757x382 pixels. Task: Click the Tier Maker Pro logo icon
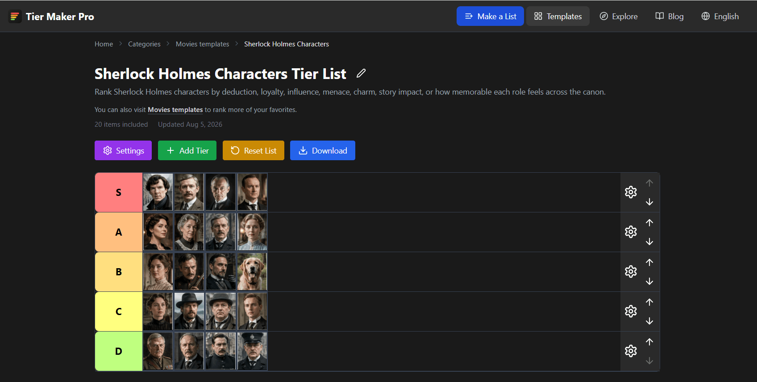coord(15,17)
